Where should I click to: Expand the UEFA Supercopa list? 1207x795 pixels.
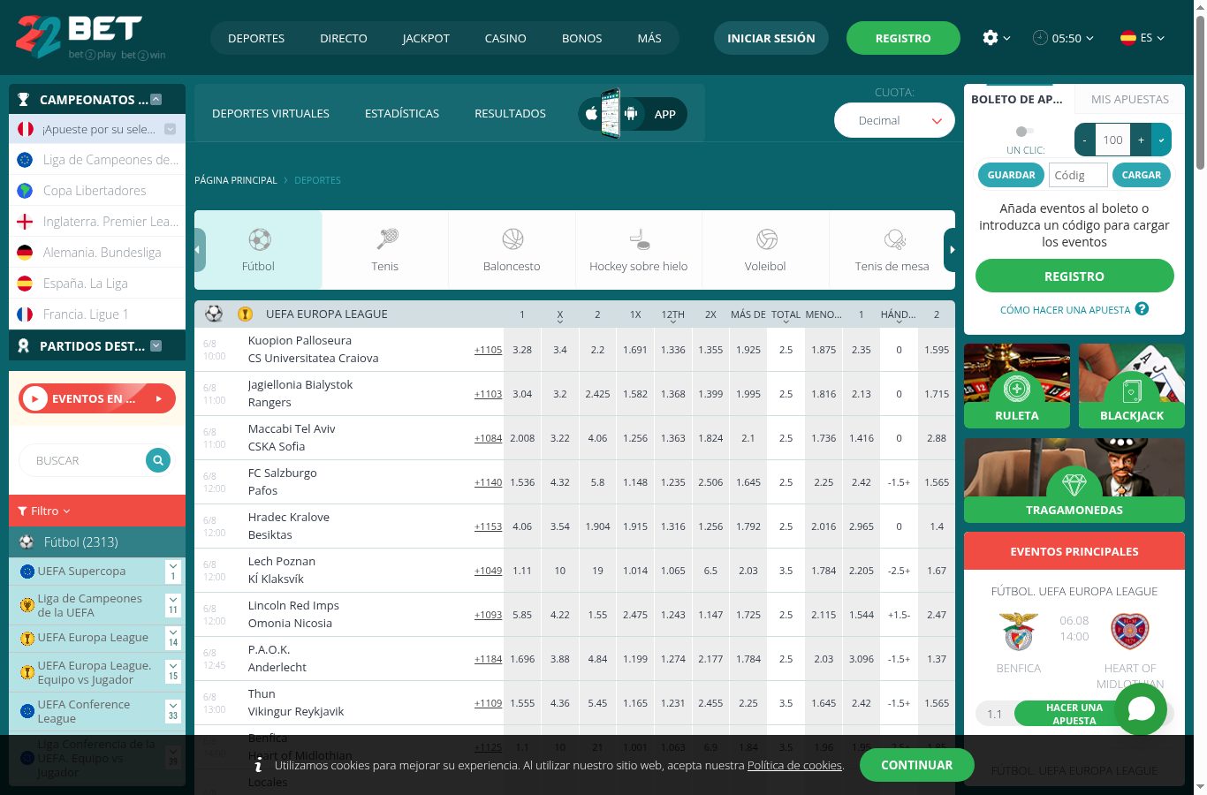pos(173,572)
